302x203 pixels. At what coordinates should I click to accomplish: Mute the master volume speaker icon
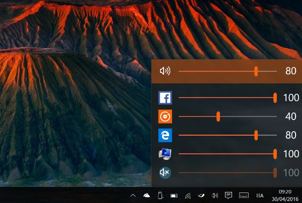click(165, 71)
